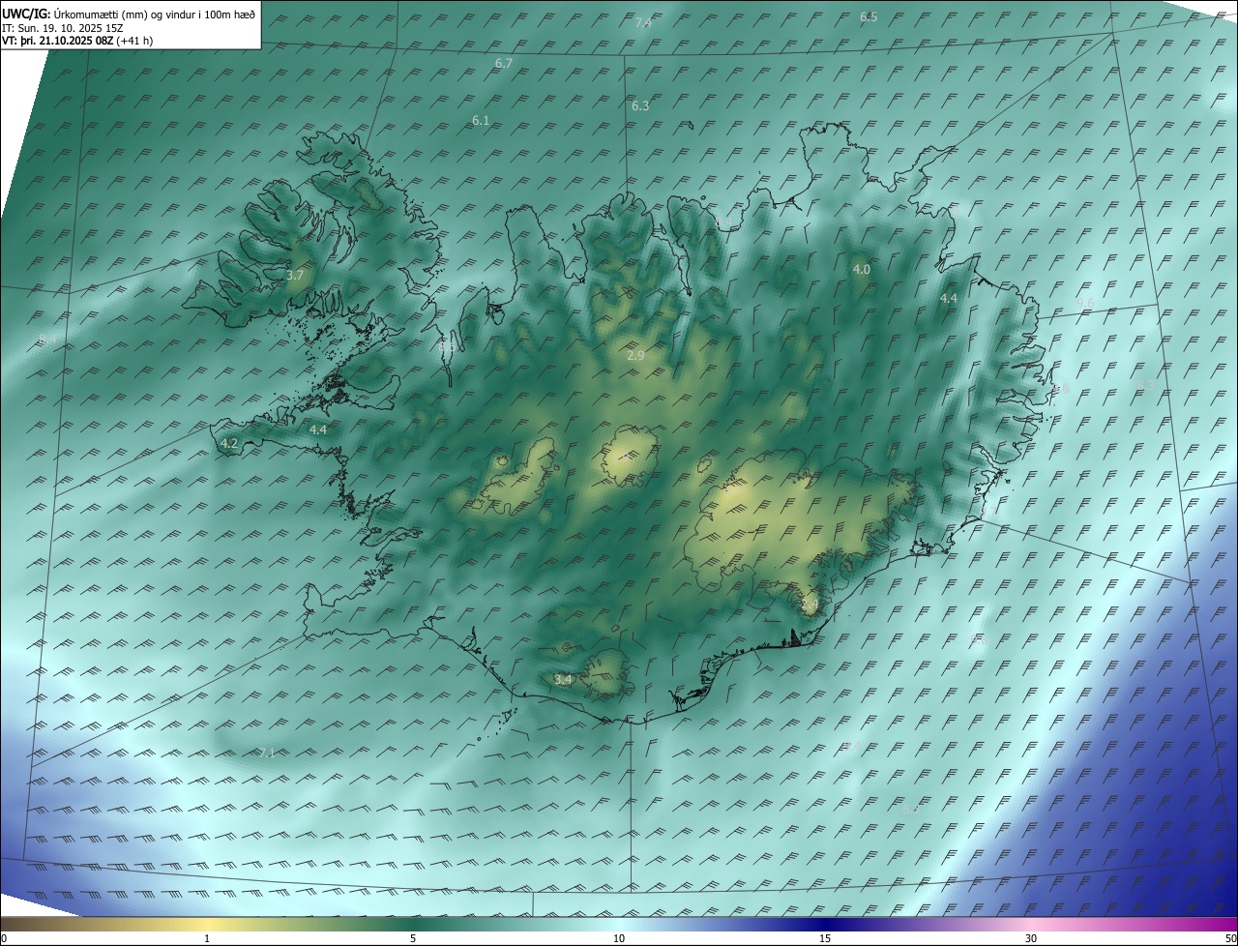Click the 3.4 value label on the map
Image resolution: width=1238 pixels, height=946 pixels.
click(x=563, y=680)
